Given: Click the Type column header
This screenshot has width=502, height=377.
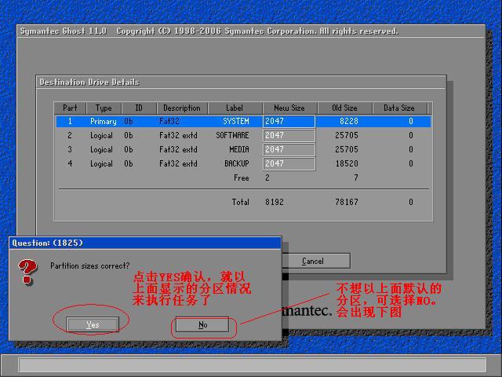Looking at the screenshot, I should pyautogui.click(x=104, y=108).
